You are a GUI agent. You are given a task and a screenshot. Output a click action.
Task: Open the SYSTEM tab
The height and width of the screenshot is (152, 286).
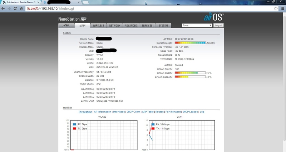[x=163, y=26]
